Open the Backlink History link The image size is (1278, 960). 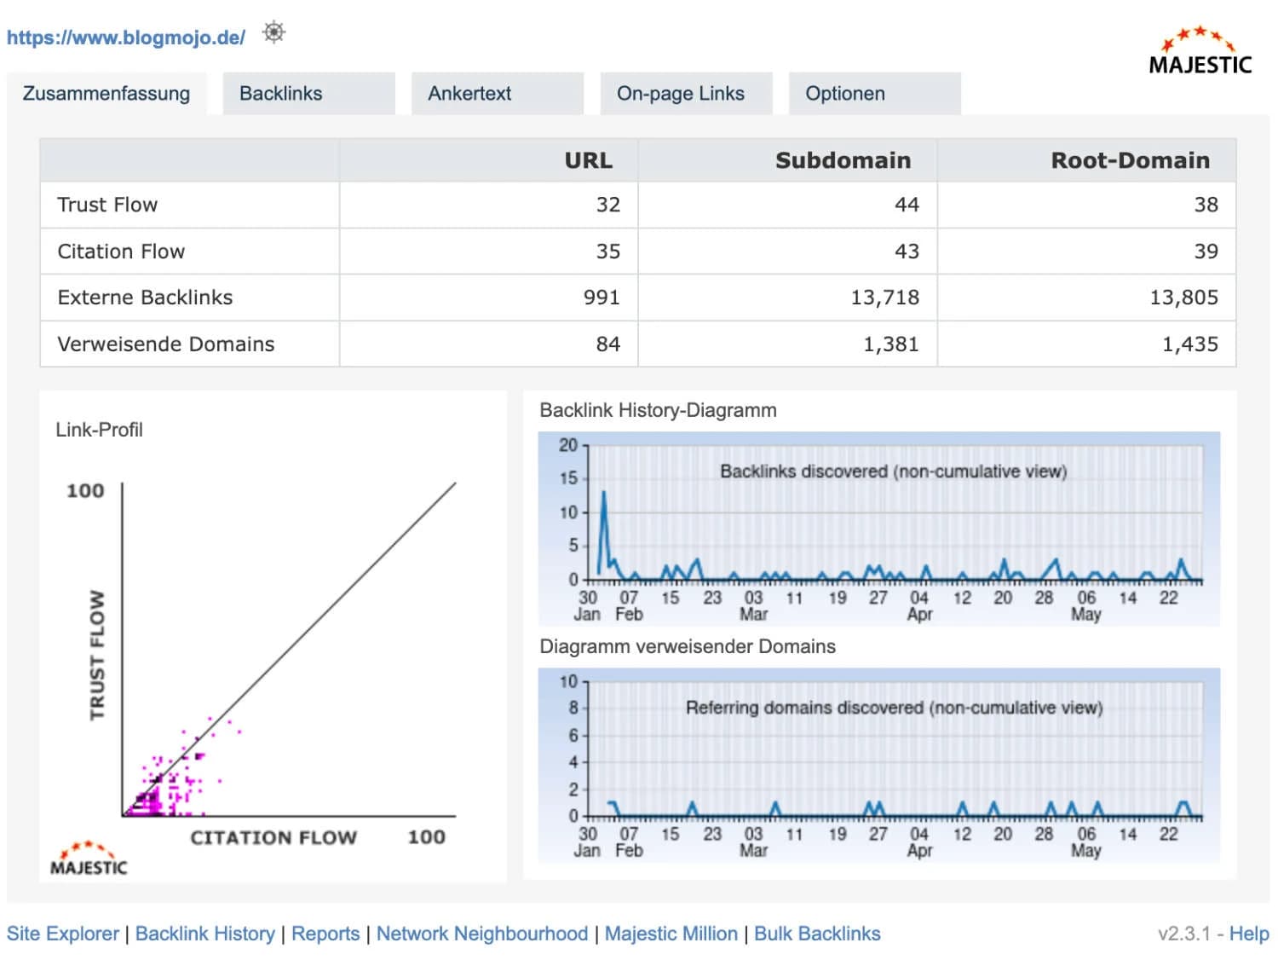[x=204, y=934]
